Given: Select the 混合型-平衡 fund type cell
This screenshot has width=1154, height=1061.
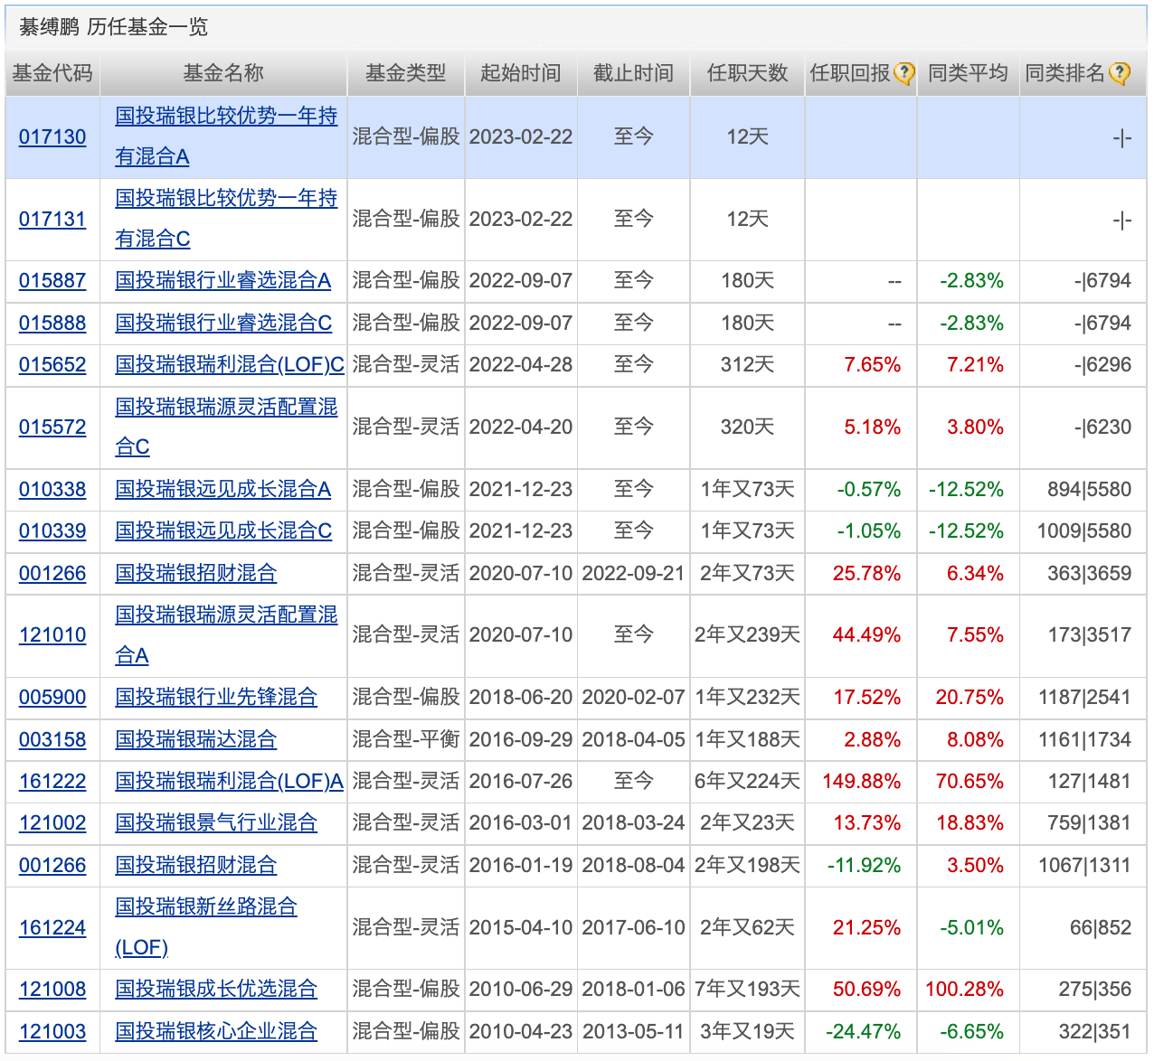Looking at the screenshot, I should point(406,740).
